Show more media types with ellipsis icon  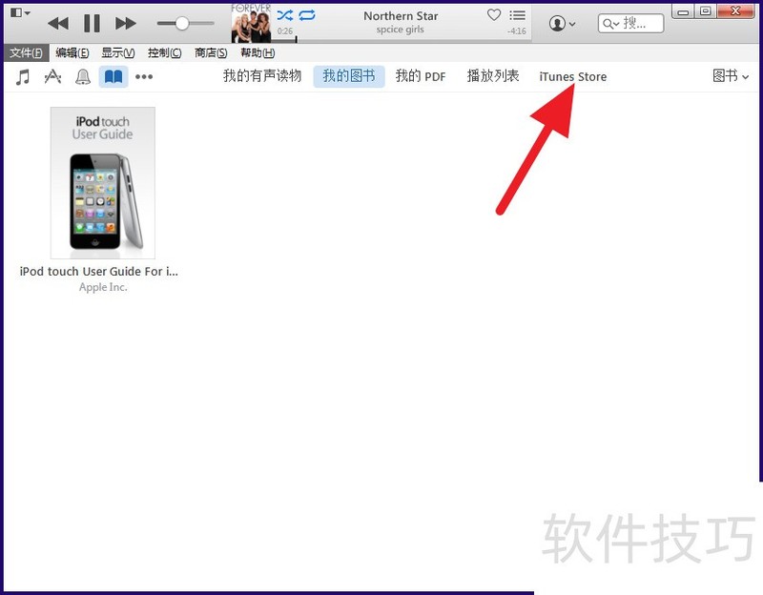pyautogui.click(x=144, y=76)
